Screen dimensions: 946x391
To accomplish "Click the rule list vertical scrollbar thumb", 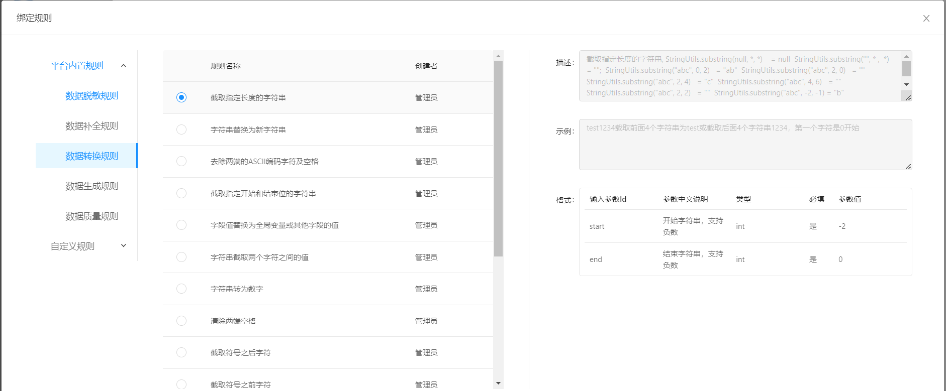I will [498, 158].
